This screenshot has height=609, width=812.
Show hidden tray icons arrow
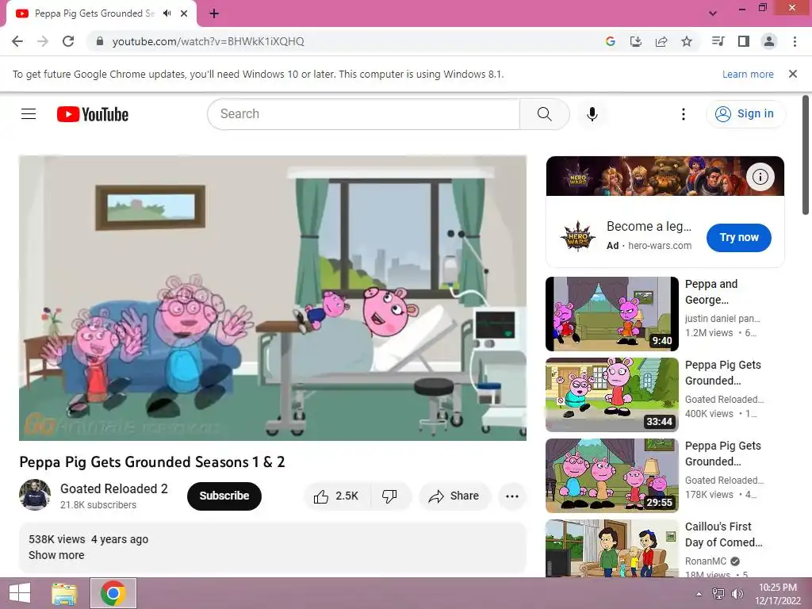click(x=699, y=594)
